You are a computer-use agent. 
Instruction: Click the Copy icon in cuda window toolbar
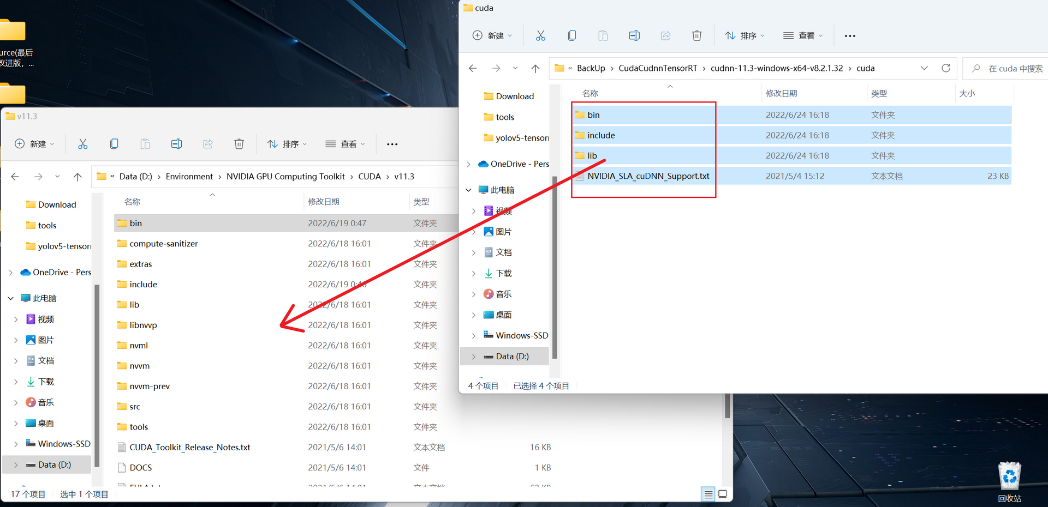point(571,35)
